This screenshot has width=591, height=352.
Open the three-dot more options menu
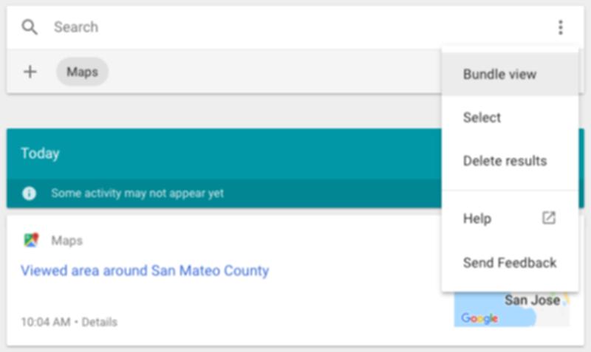(560, 28)
